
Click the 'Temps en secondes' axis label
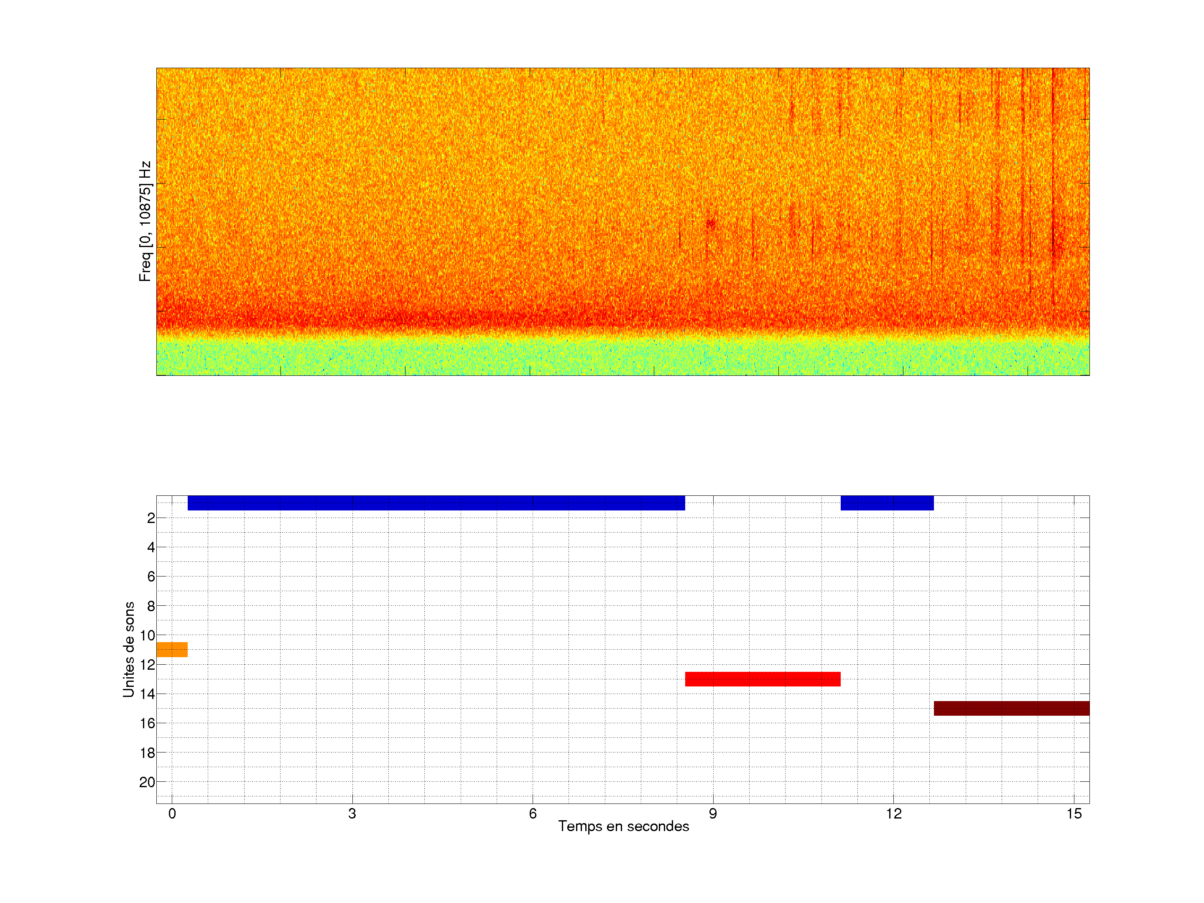pos(623,826)
